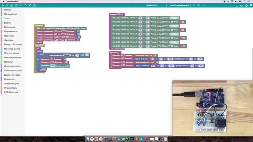Select the Mini OLED Подключение SDA/SCL block

[61, 28]
